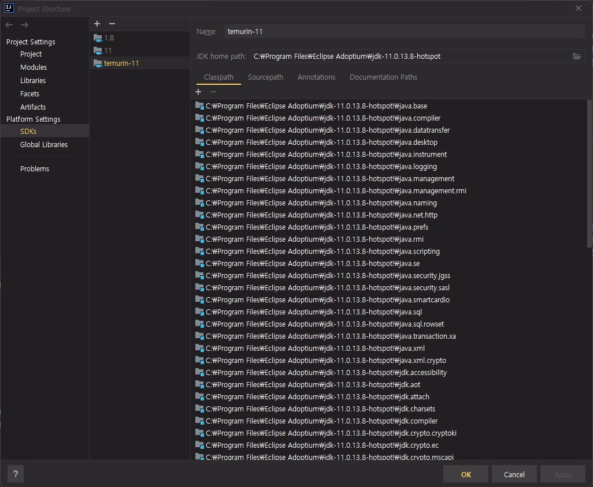Click the folder icon of the jdk.aot entry
Screen dimensions: 593x487
click(199, 384)
